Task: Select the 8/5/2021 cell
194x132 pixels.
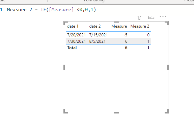Action: coord(97,41)
